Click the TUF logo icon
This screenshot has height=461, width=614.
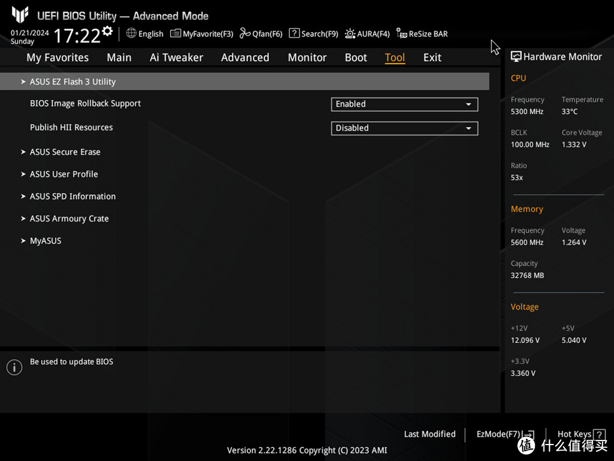pos(20,15)
